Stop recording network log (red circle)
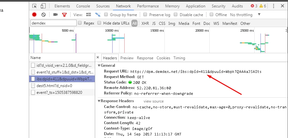This screenshot has width=288, height=138. tap(34, 15)
